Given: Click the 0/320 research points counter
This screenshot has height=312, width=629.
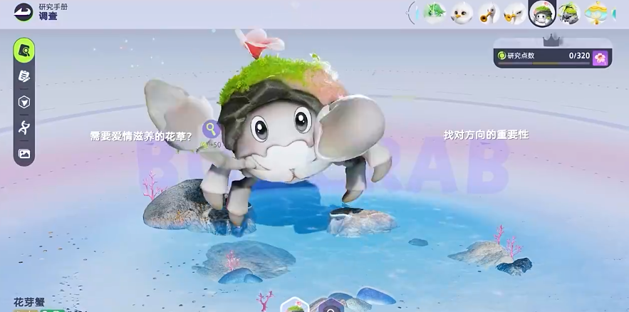Looking at the screenshot, I should [579, 56].
